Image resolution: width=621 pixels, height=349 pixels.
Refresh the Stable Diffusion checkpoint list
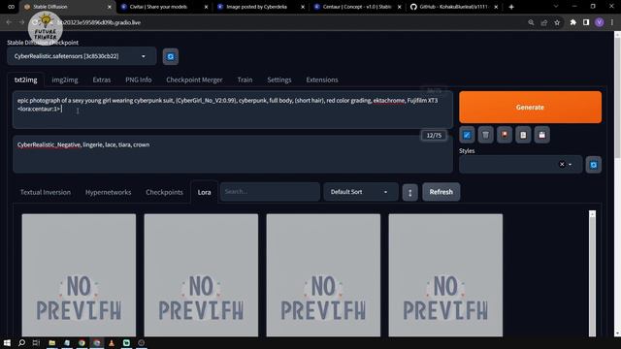click(171, 56)
